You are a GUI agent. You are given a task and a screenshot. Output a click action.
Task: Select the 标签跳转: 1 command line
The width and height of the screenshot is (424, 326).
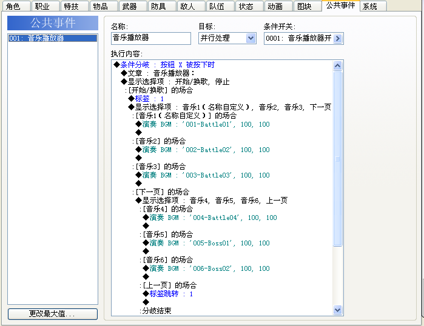[x=168, y=294]
